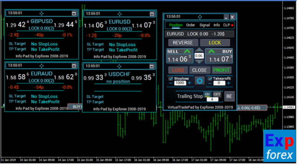Click EURUSD Info Pad loss value -1.2$
Image resolution: width=300 pixels, height=165 pixels.
coord(91,36)
